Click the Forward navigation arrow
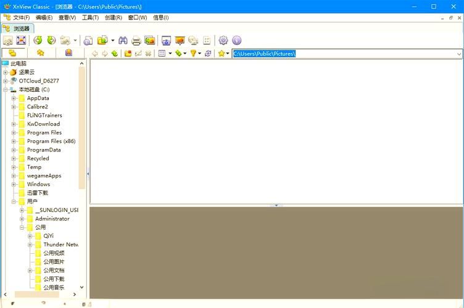Viewport: 464px width, 308px height. tap(105, 54)
